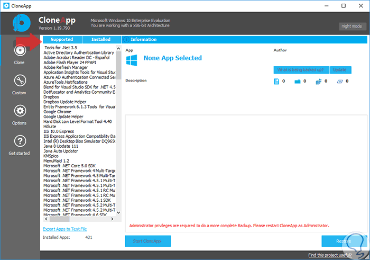This screenshot has width=370, height=260.
Task: Select Azure AD Authentication Connected Service
Action: tap(79, 77)
